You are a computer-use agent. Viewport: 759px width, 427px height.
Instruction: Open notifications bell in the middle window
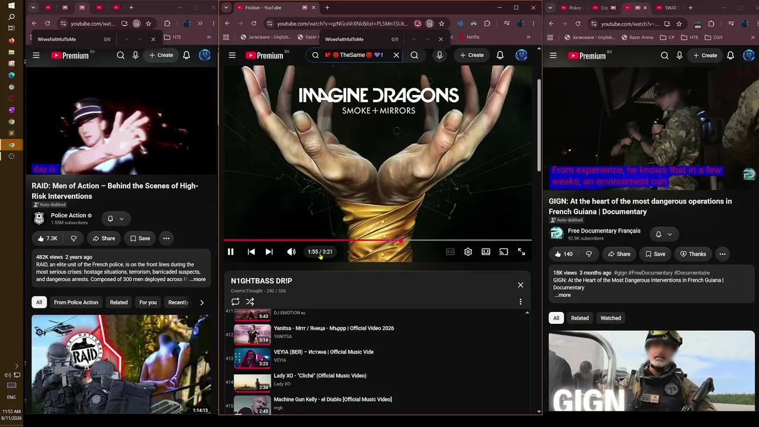(500, 55)
